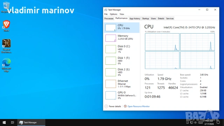
Task: Select the CPU mini graph thumbnail
Action: (111, 28)
